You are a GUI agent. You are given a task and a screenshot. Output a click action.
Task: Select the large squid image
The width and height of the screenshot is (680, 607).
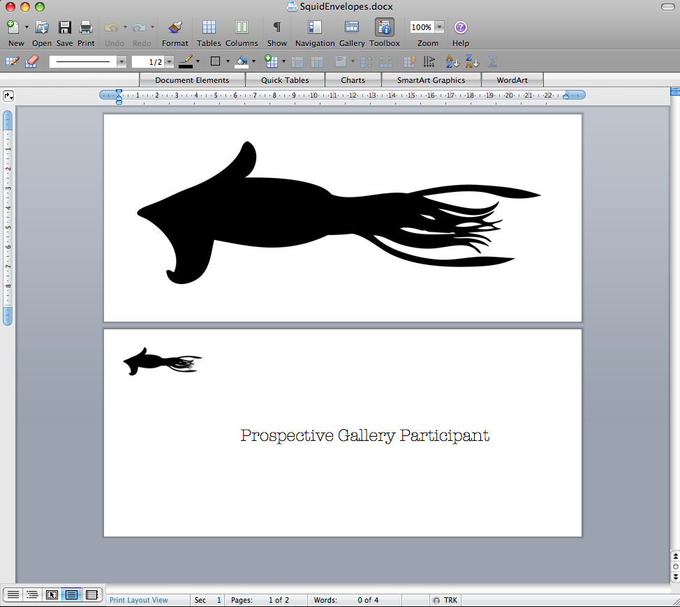tap(339, 212)
